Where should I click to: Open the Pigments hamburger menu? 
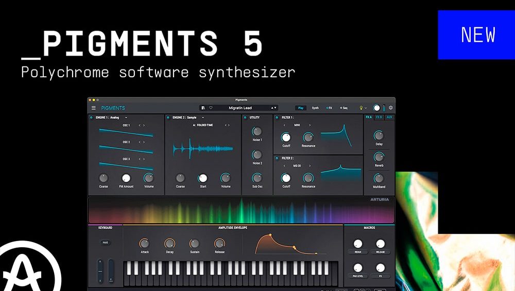94,108
